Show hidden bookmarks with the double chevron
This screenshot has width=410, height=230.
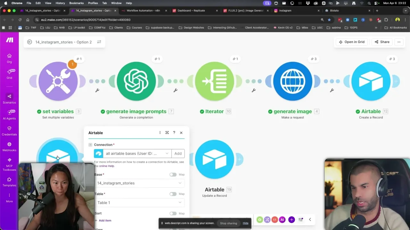[376, 27]
